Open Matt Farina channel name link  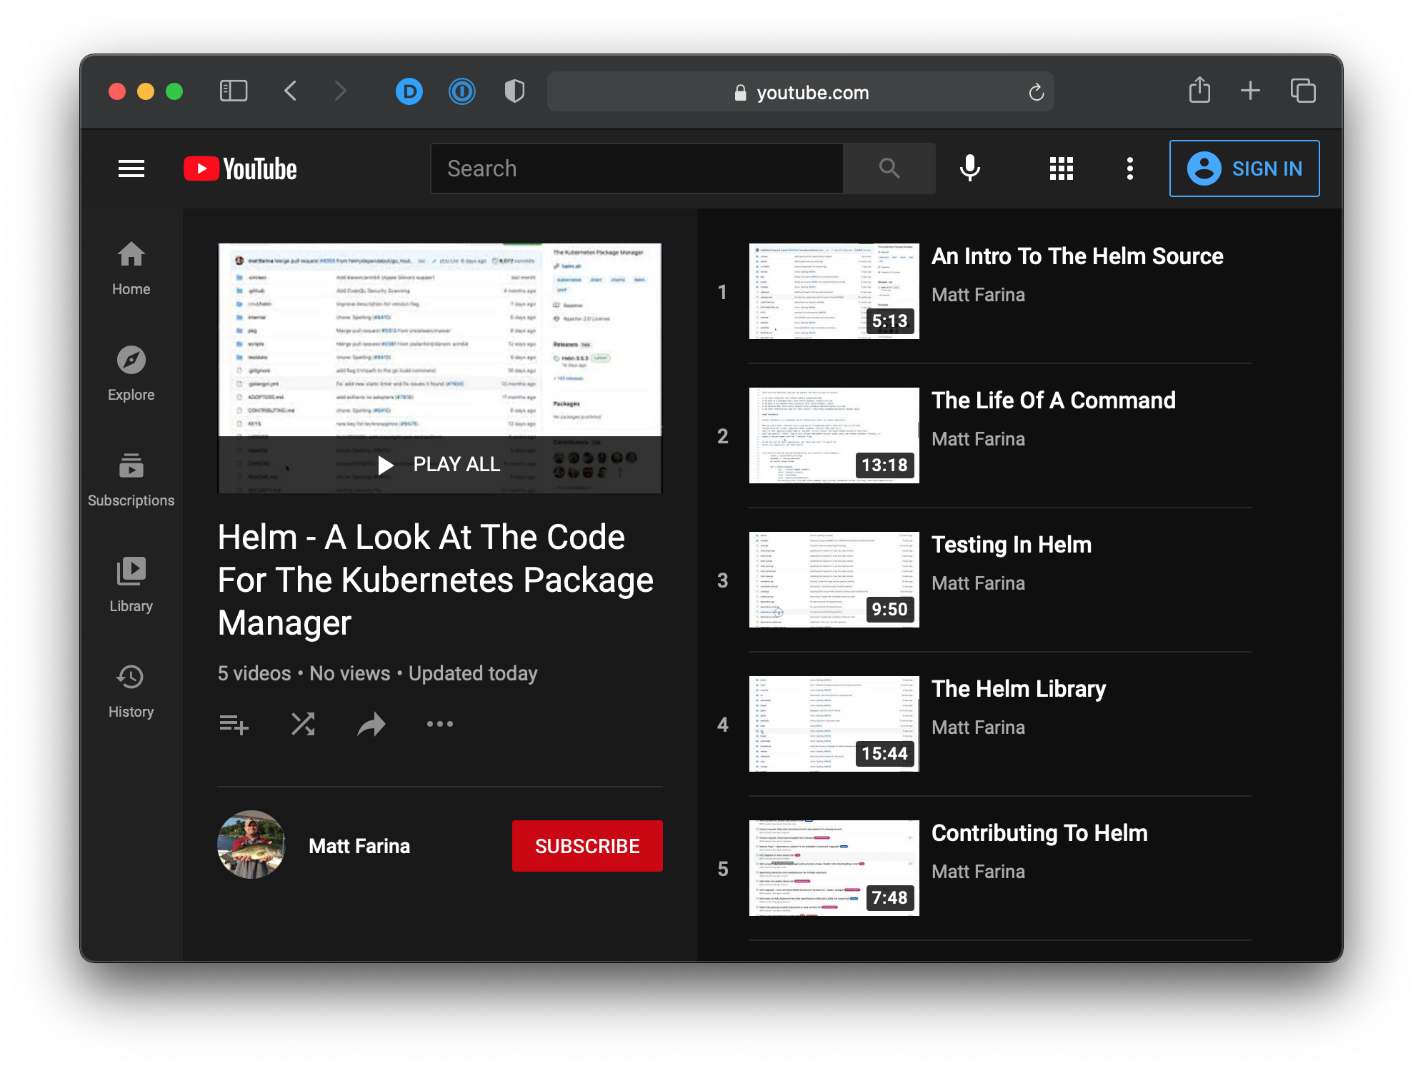(x=359, y=846)
